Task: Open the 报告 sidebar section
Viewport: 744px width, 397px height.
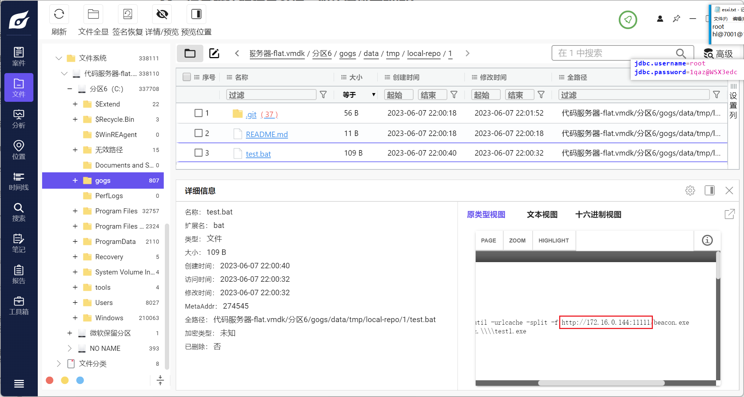Action: point(19,274)
